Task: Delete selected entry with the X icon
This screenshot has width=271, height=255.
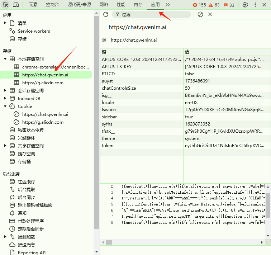Action: (210, 14)
